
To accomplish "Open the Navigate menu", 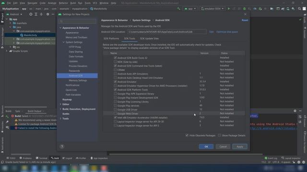I will coord(32,3).
